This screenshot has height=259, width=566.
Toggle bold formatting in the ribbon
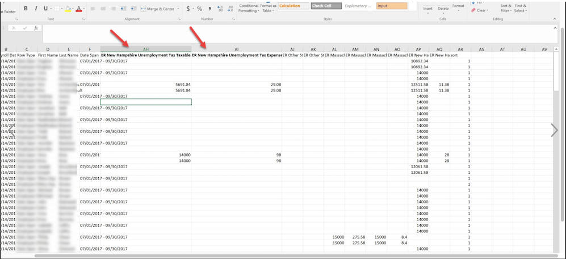26,9
